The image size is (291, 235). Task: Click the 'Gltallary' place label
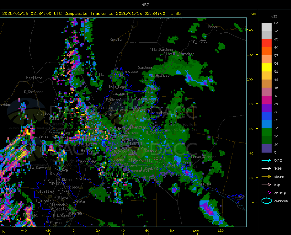point(46,191)
